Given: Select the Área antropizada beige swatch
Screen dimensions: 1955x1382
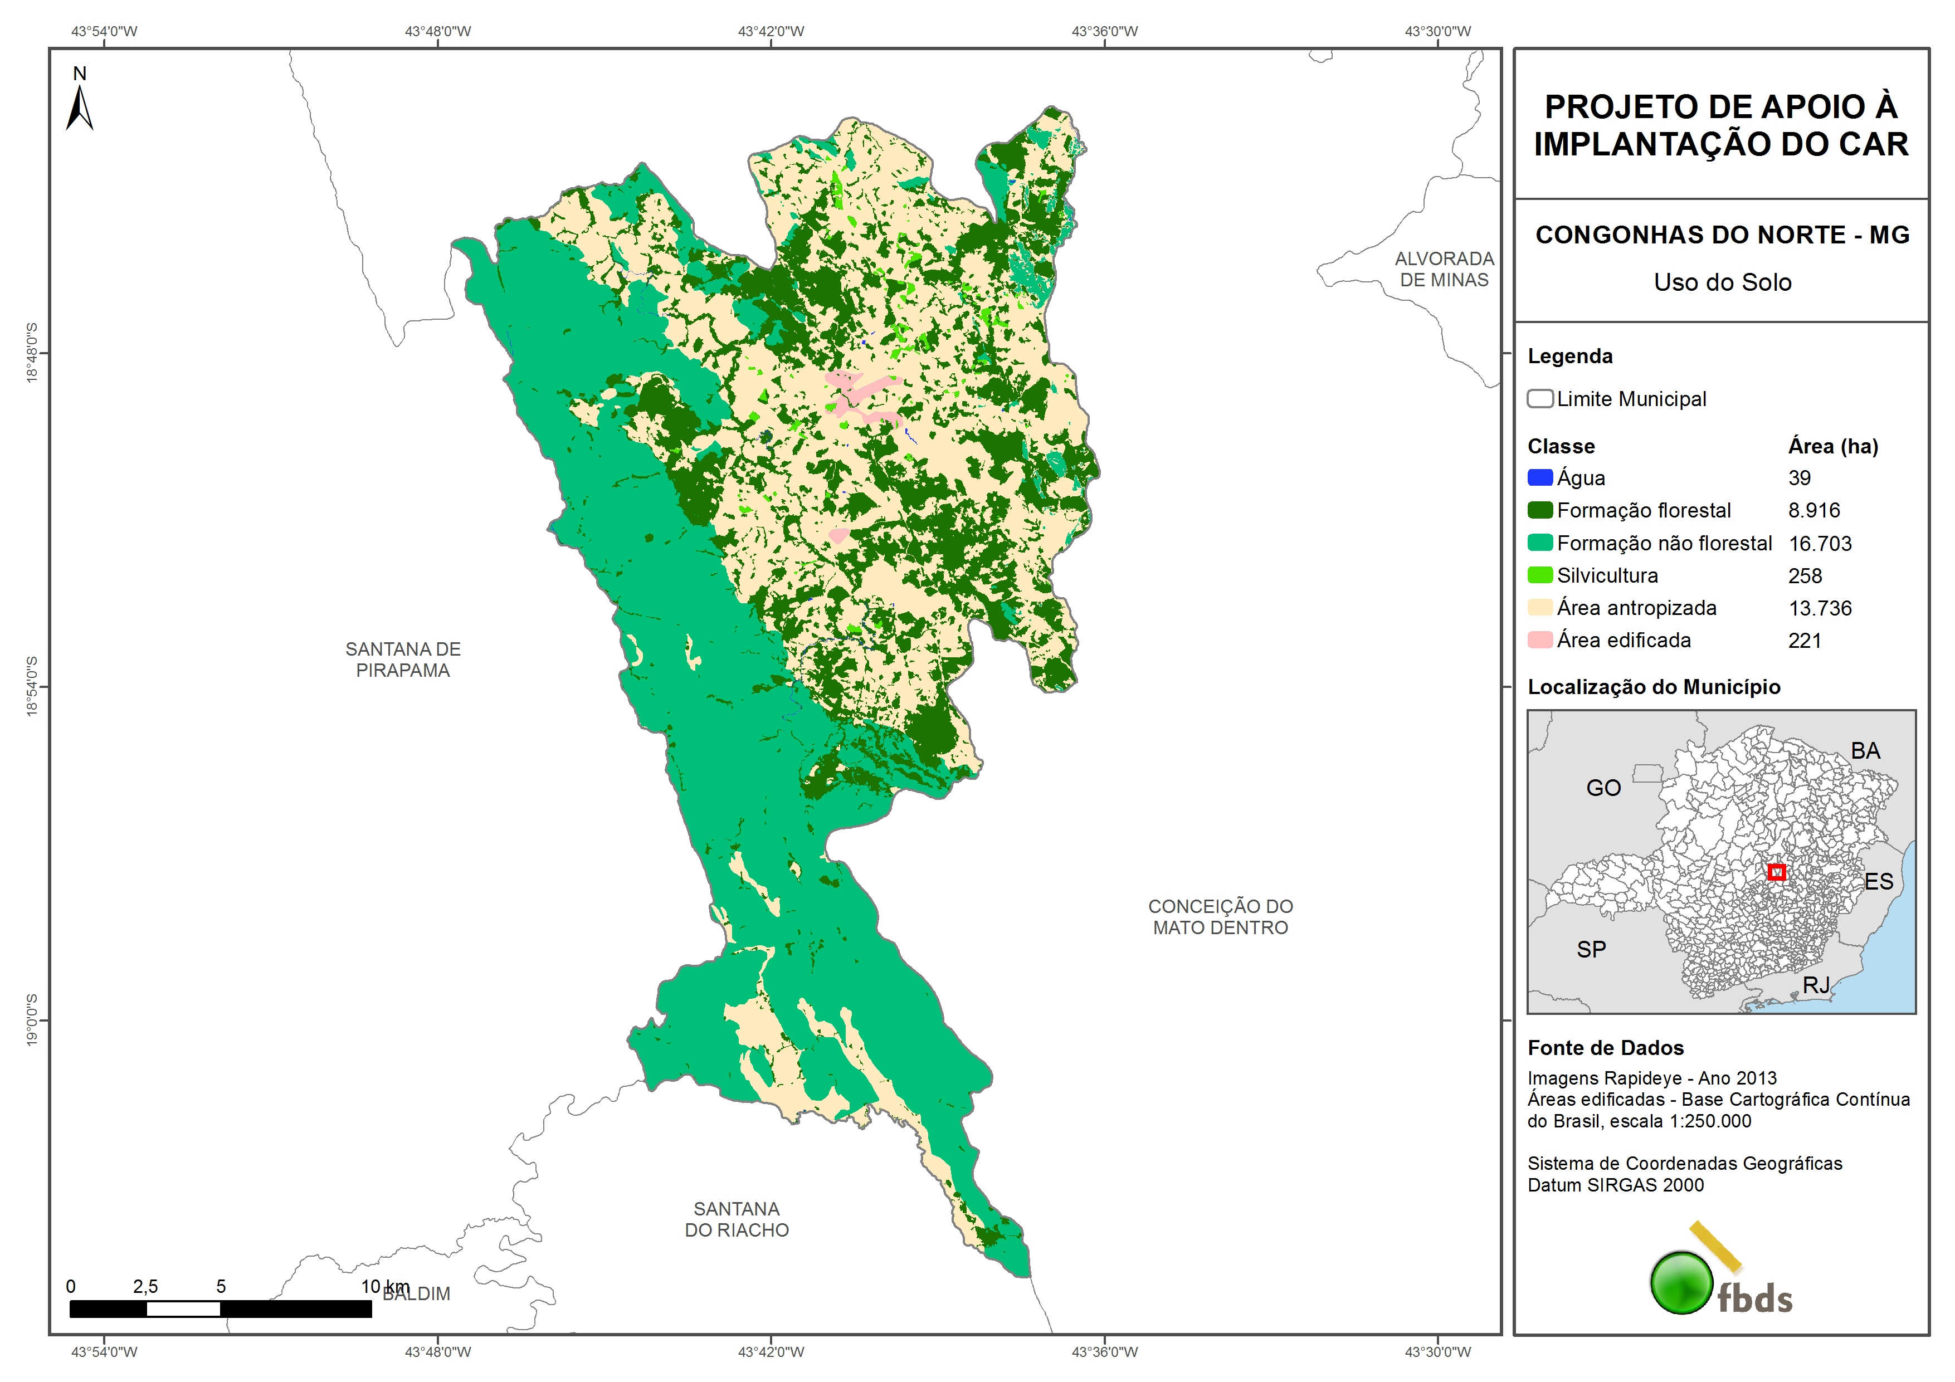Looking at the screenshot, I should pyautogui.click(x=1539, y=607).
